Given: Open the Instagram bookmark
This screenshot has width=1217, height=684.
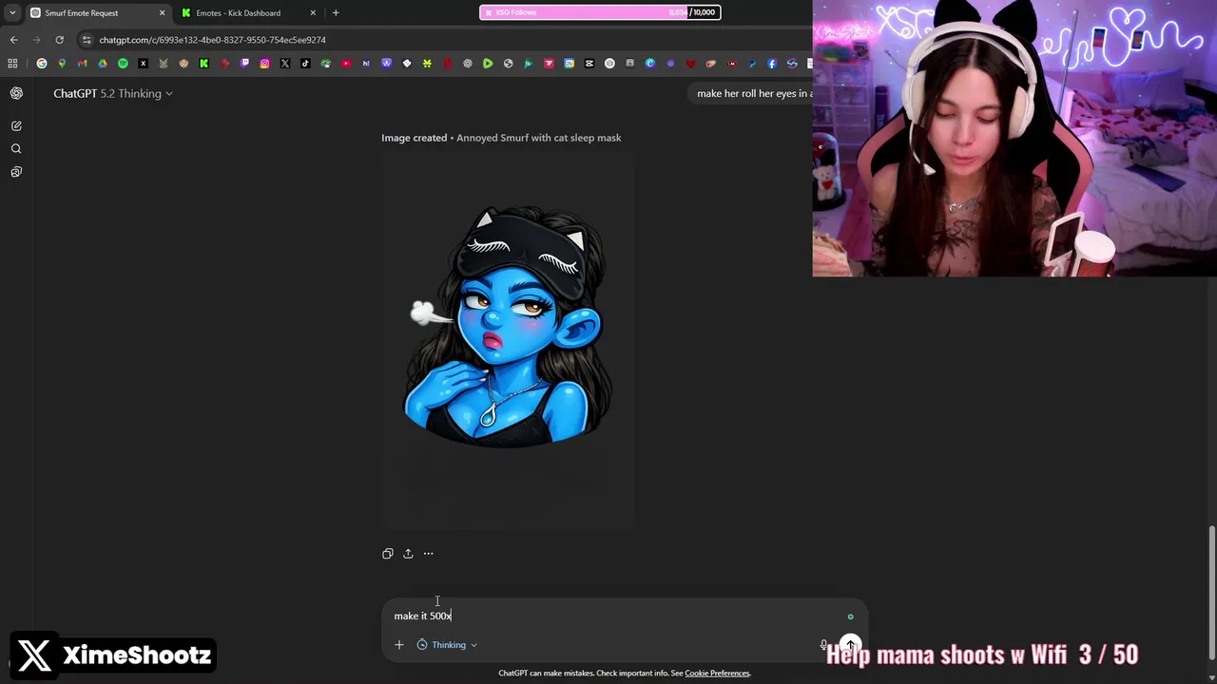Looking at the screenshot, I should [264, 64].
